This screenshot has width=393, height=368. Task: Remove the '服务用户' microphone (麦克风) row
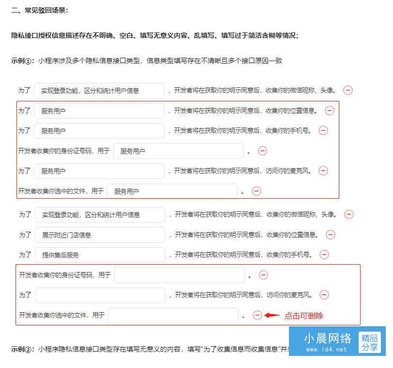323,171
